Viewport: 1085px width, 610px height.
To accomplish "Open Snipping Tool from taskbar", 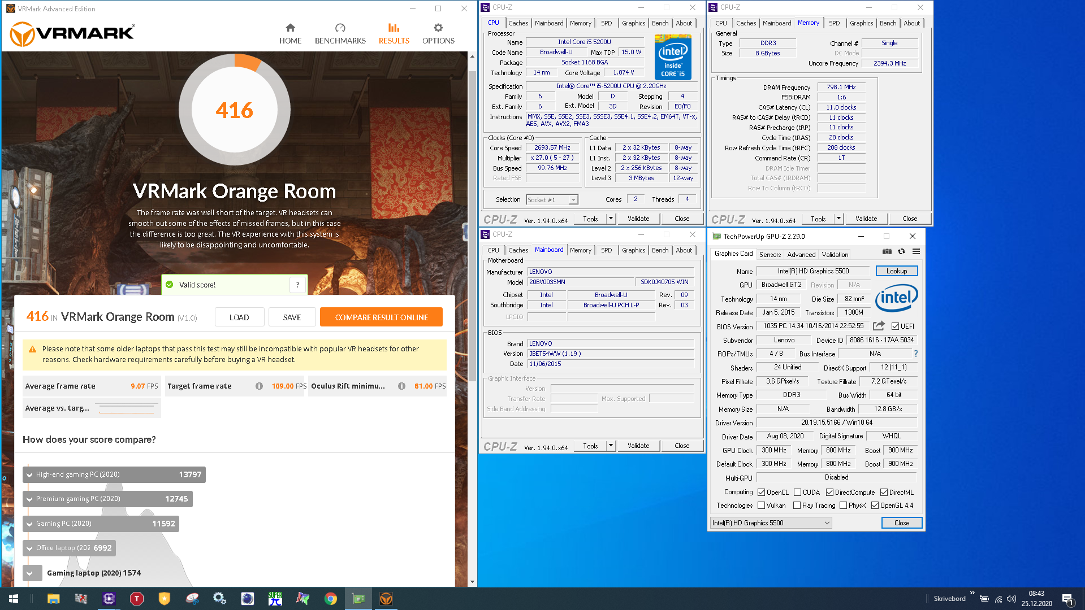I will [x=192, y=599].
